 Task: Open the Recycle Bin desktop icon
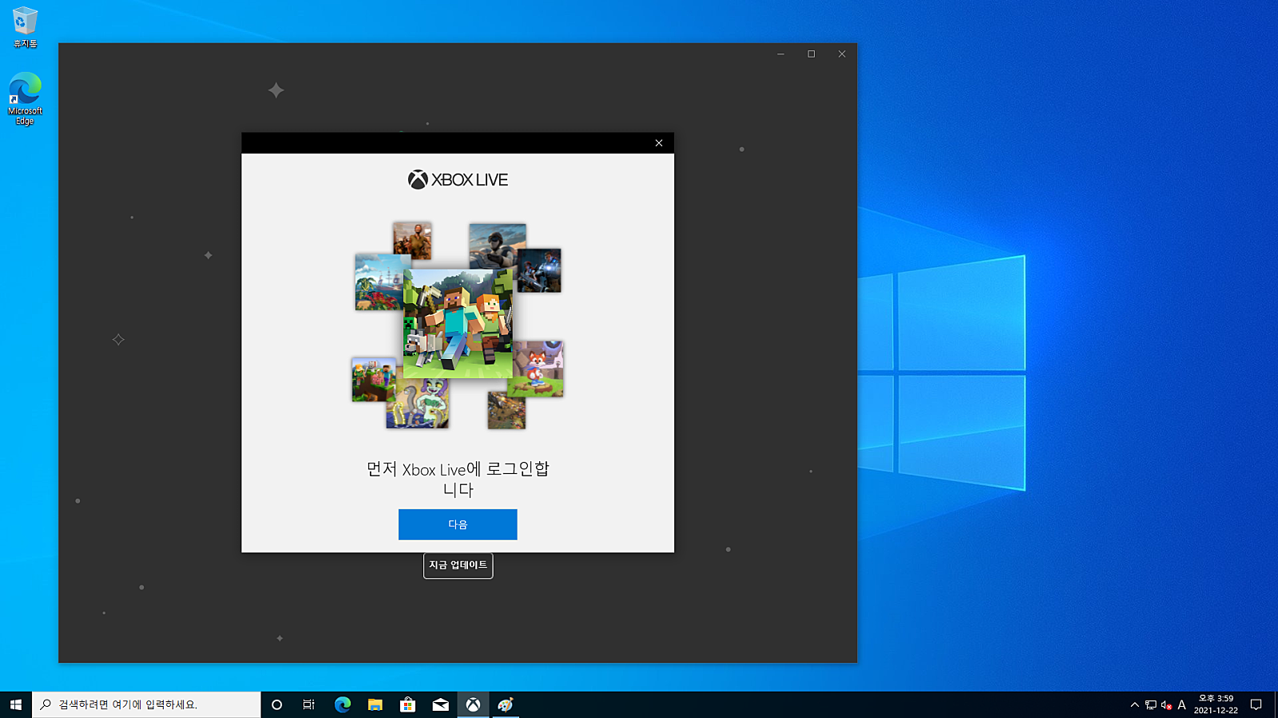point(25,27)
